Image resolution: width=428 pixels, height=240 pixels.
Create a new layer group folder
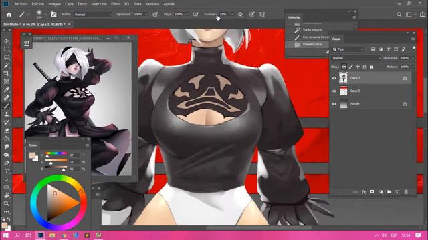click(389, 192)
